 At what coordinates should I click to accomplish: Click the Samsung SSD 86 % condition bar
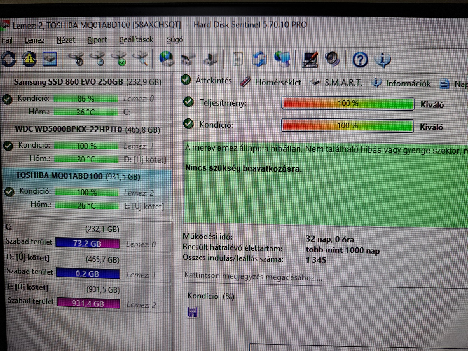(x=86, y=99)
